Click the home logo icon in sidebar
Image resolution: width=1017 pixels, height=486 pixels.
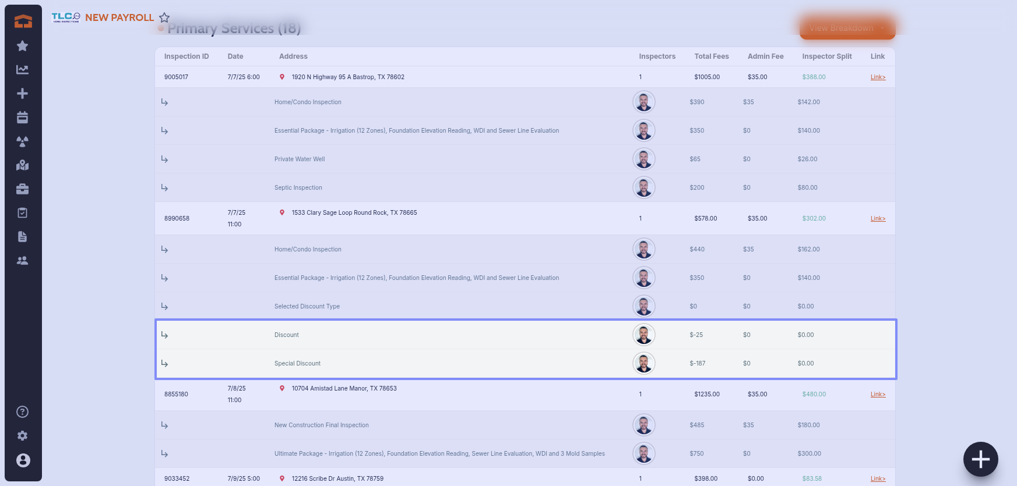pos(23,22)
